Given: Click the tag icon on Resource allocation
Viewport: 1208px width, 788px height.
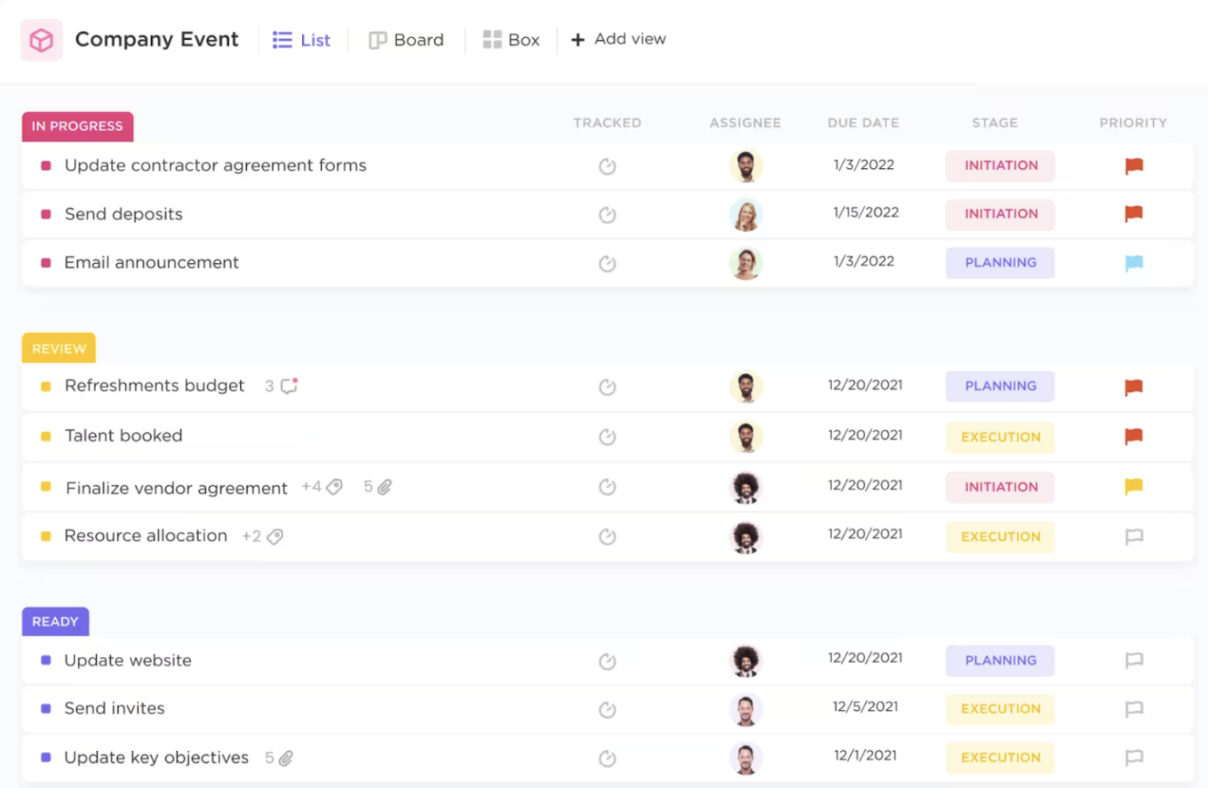Looking at the screenshot, I should click(x=274, y=537).
